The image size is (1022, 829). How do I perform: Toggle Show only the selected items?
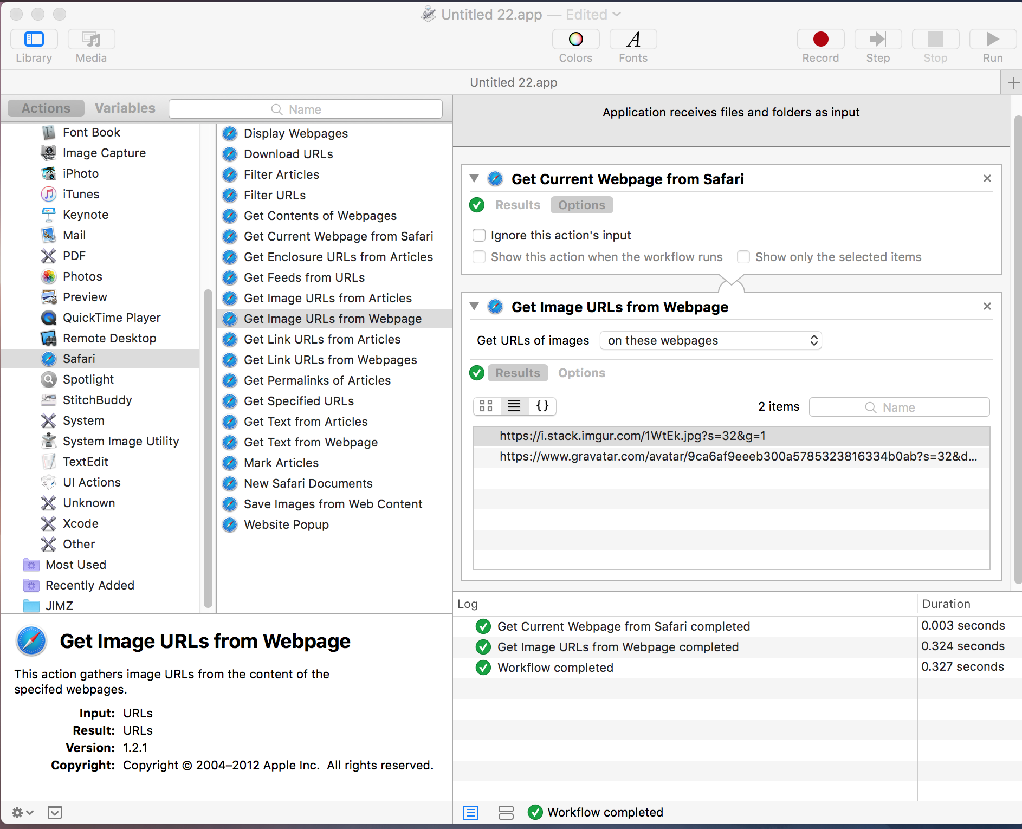pos(743,257)
